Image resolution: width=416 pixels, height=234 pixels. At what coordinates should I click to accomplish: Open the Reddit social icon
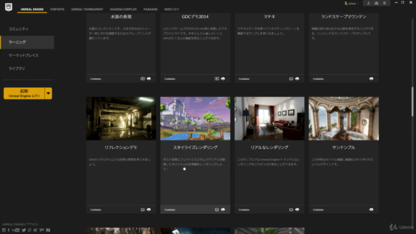pyautogui.click(x=35, y=230)
